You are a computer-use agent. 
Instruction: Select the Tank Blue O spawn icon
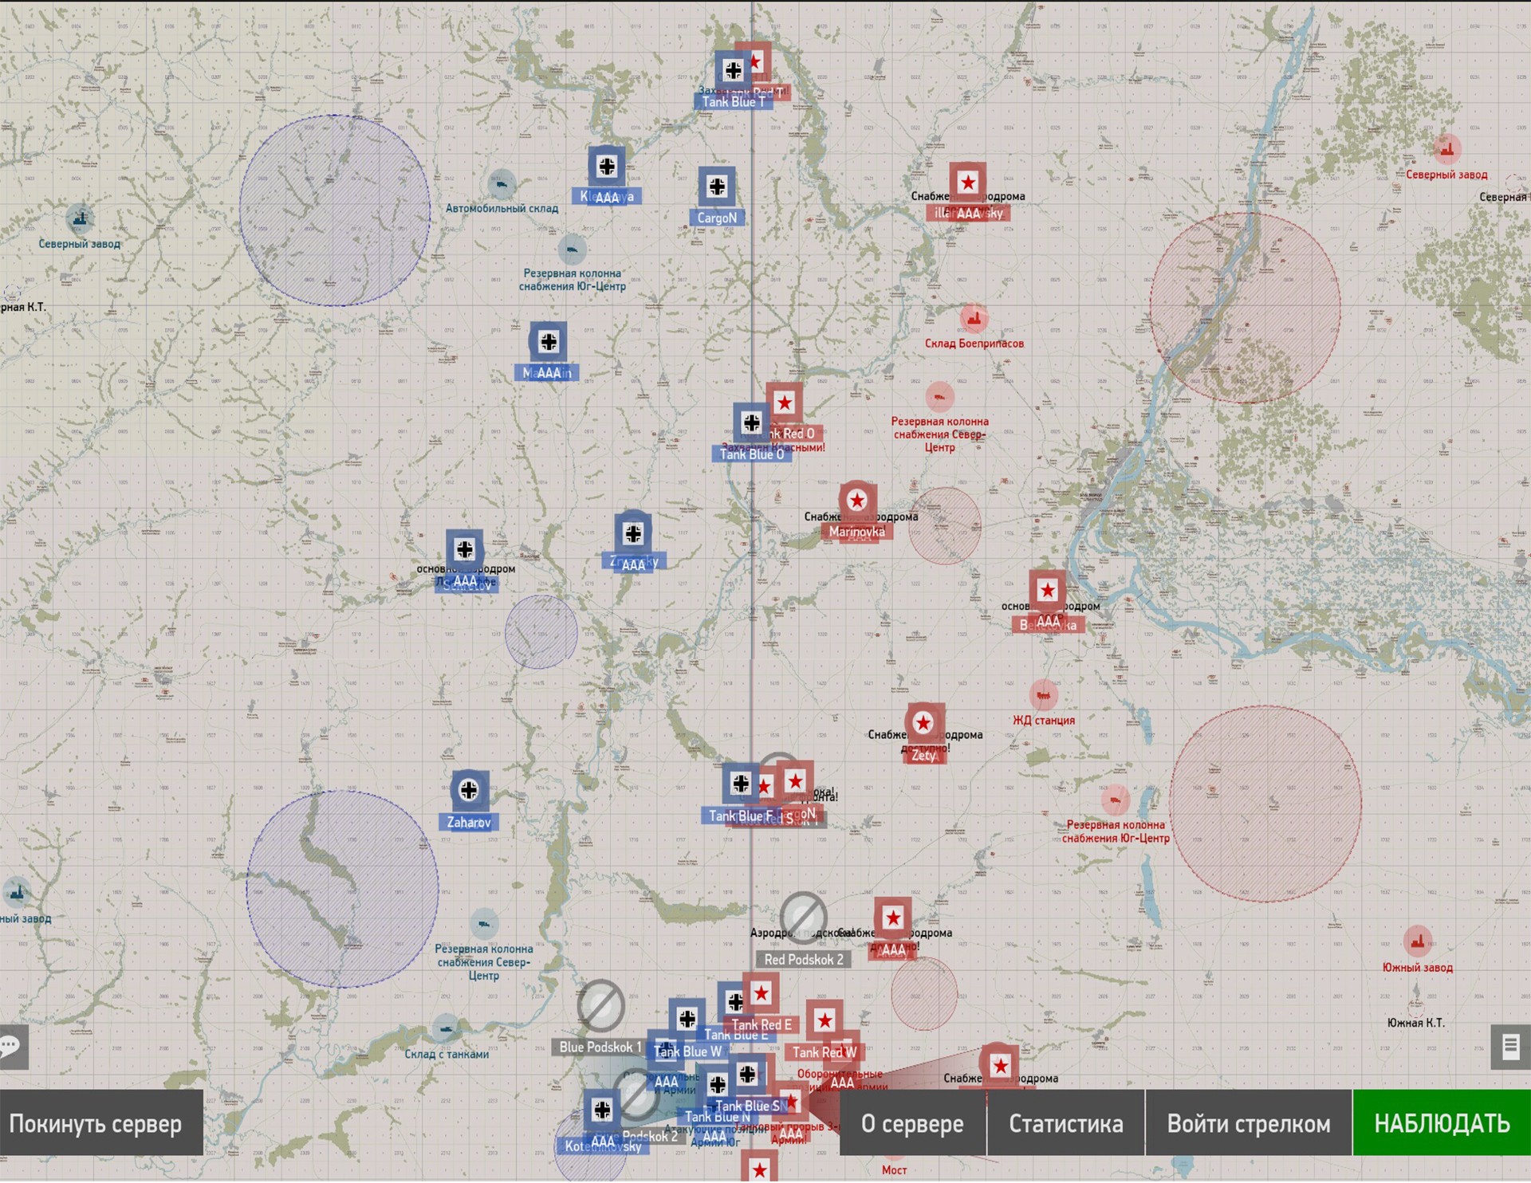coord(751,423)
